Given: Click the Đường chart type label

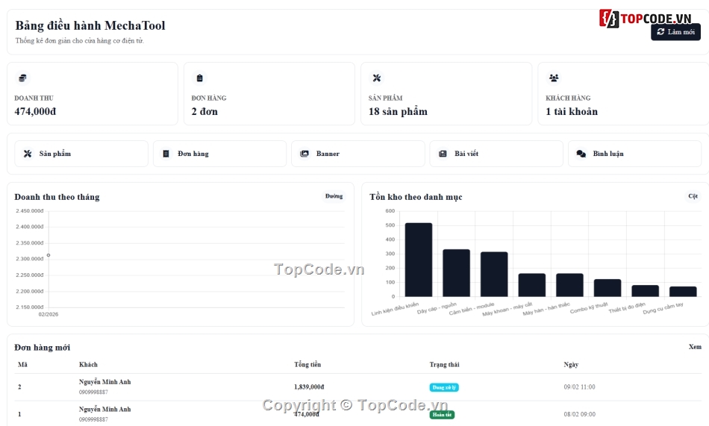Looking at the screenshot, I should [334, 196].
